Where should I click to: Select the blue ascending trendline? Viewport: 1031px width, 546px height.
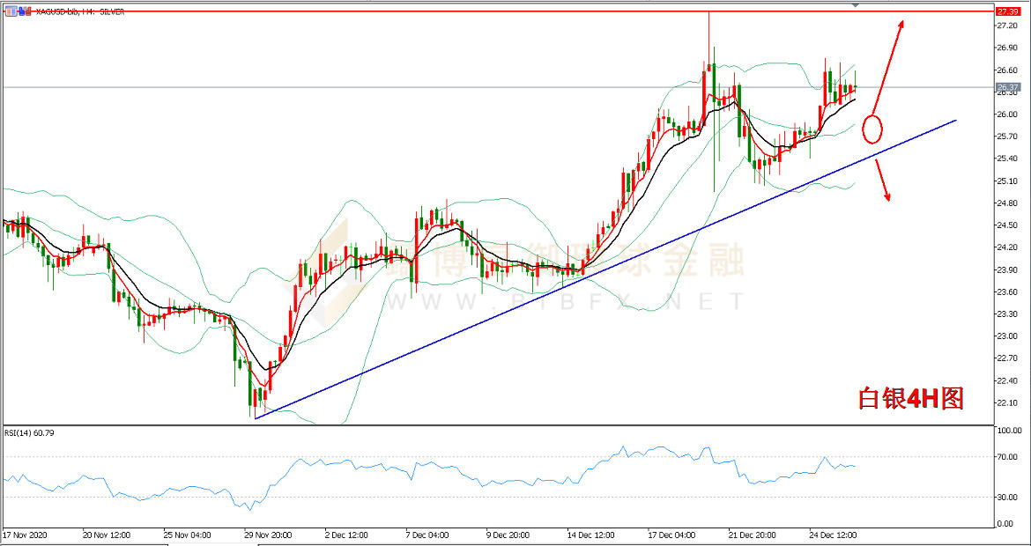605,269
